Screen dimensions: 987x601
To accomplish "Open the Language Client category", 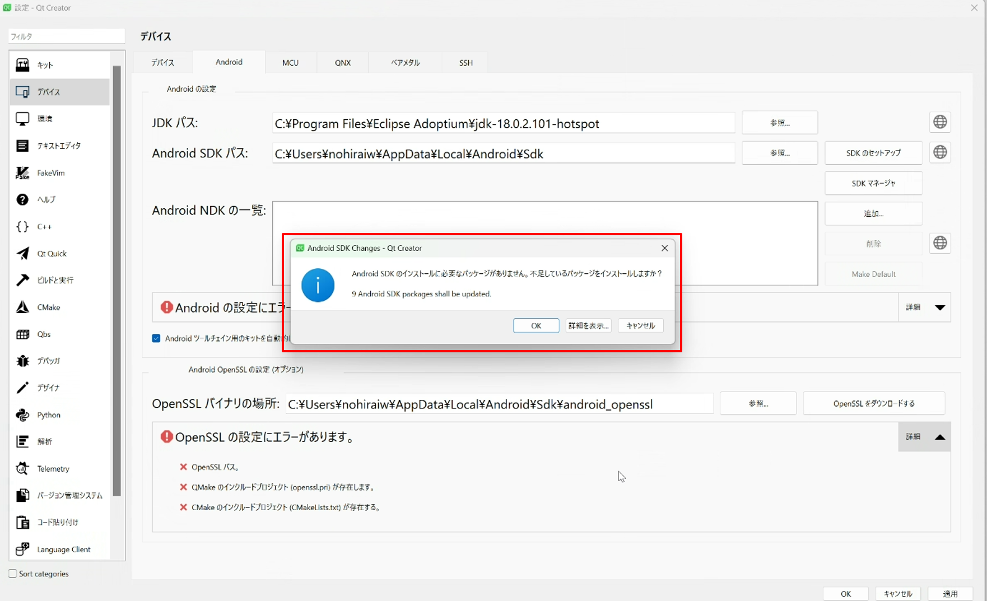I will point(63,549).
